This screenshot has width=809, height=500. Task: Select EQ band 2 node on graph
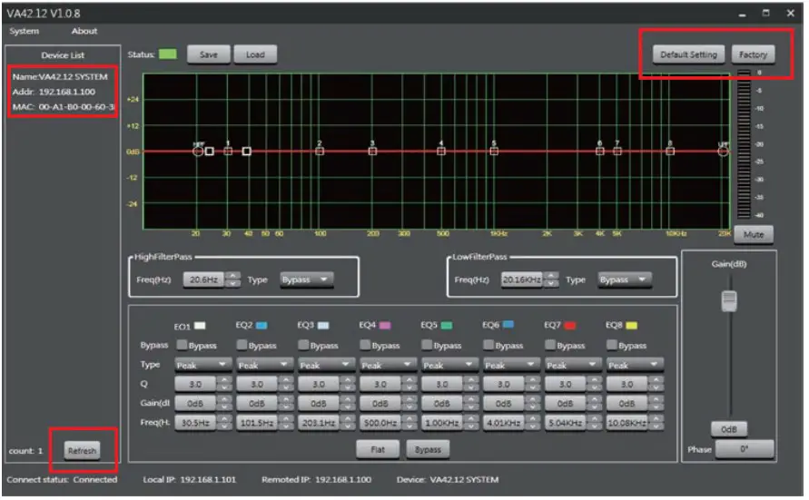pyautogui.click(x=320, y=151)
